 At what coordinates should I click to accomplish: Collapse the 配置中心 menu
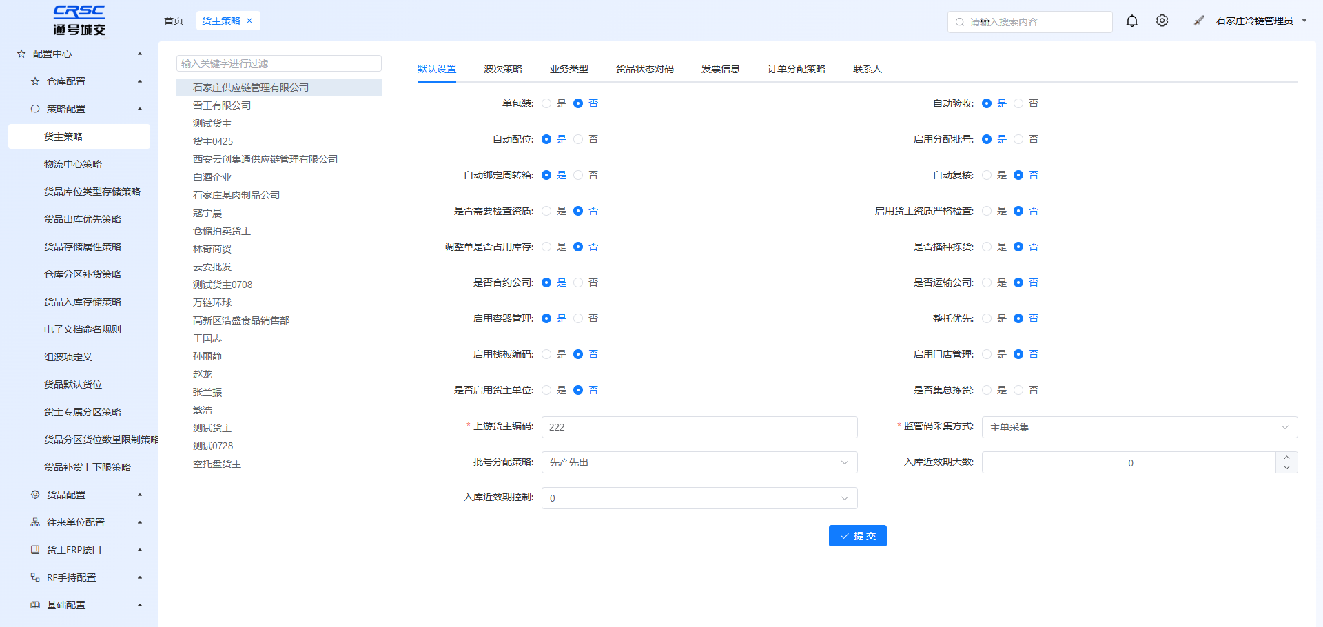(140, 54)
